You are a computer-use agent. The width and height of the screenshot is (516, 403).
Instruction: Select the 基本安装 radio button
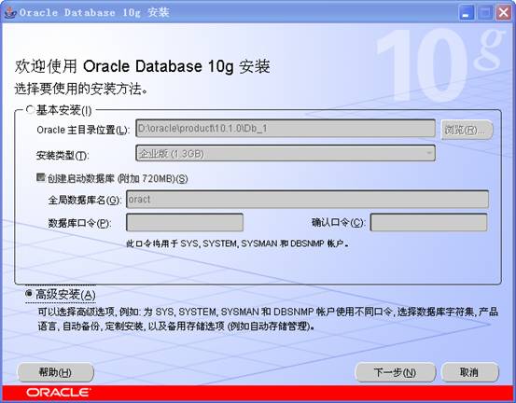click(x=30, y=109)
